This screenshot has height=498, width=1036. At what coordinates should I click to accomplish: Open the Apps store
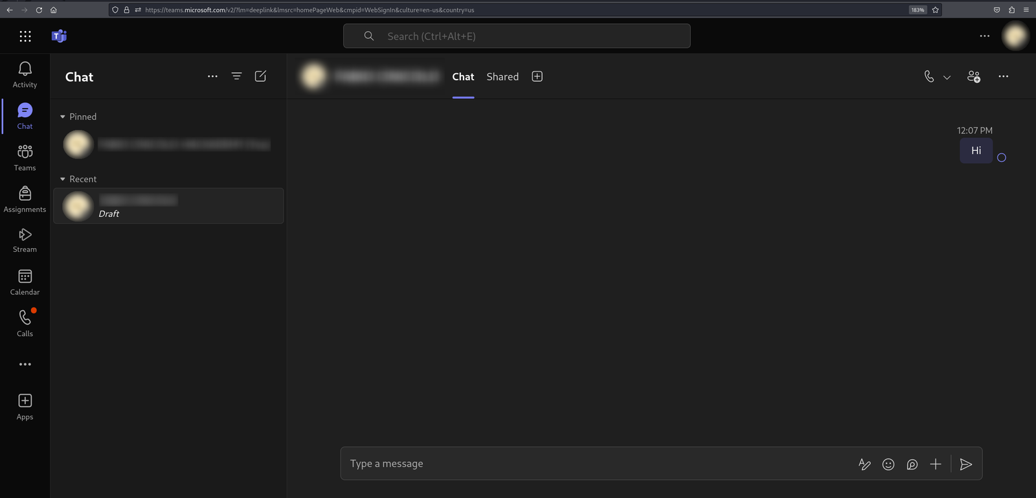point(25,407)
